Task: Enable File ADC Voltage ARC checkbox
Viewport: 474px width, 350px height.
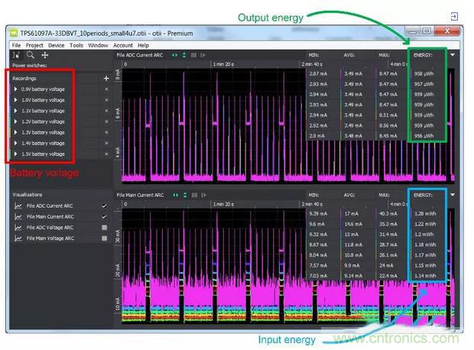Action: coord(104,227)
